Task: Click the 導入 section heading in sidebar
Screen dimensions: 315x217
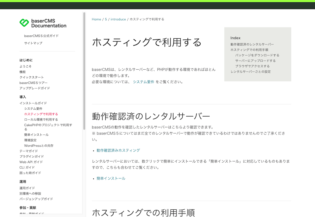Action: tap(23, 97)
